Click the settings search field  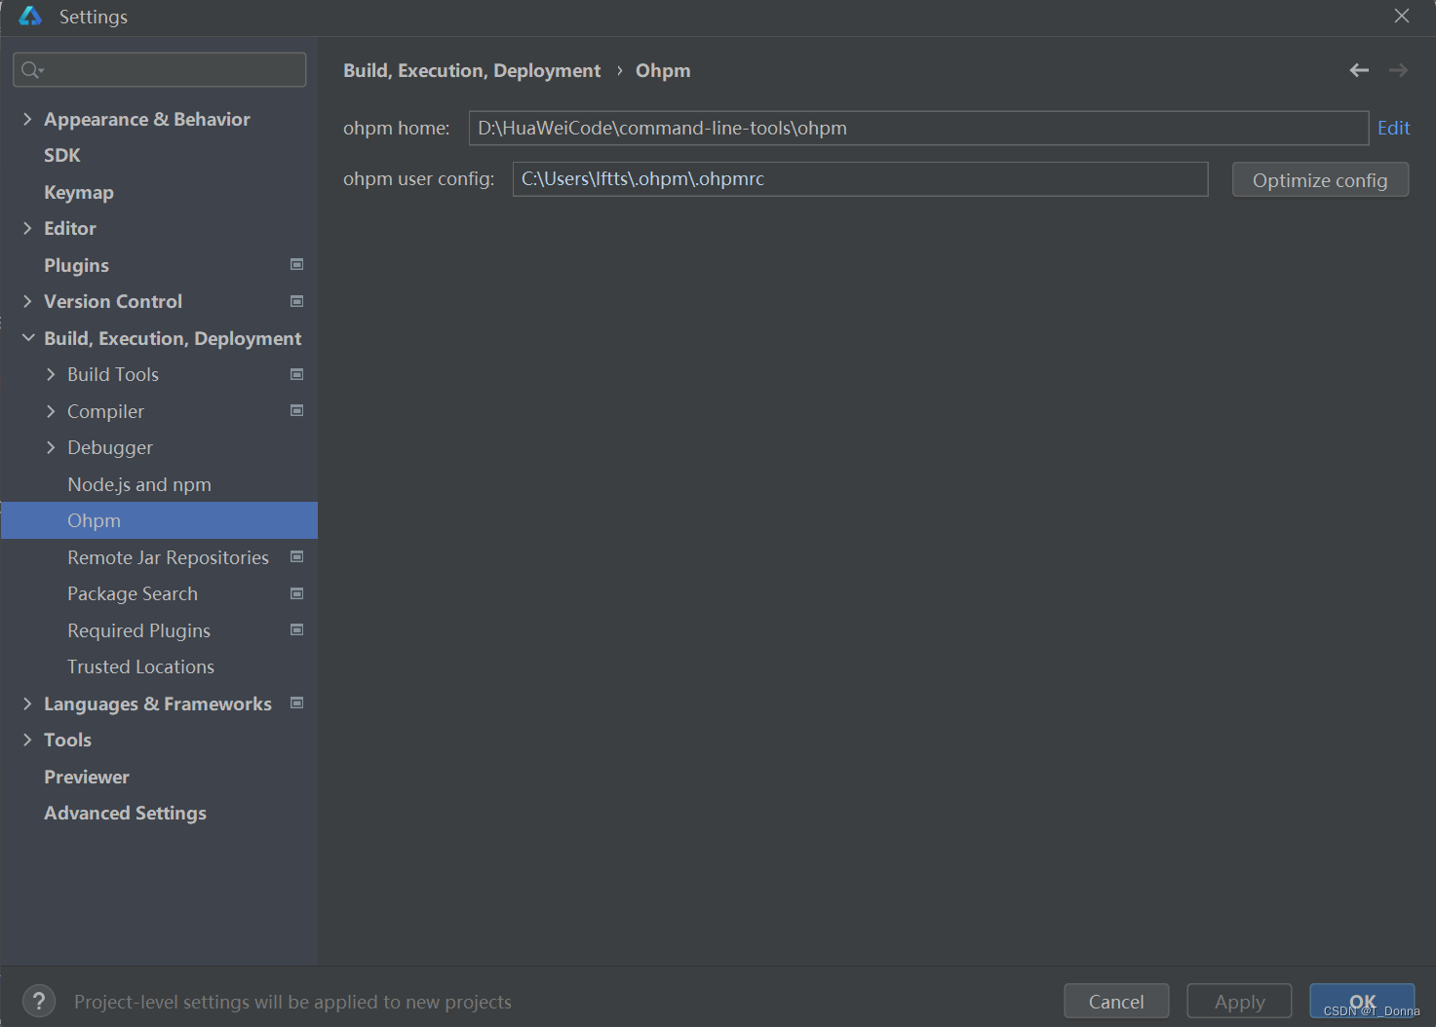pos(159,69)
